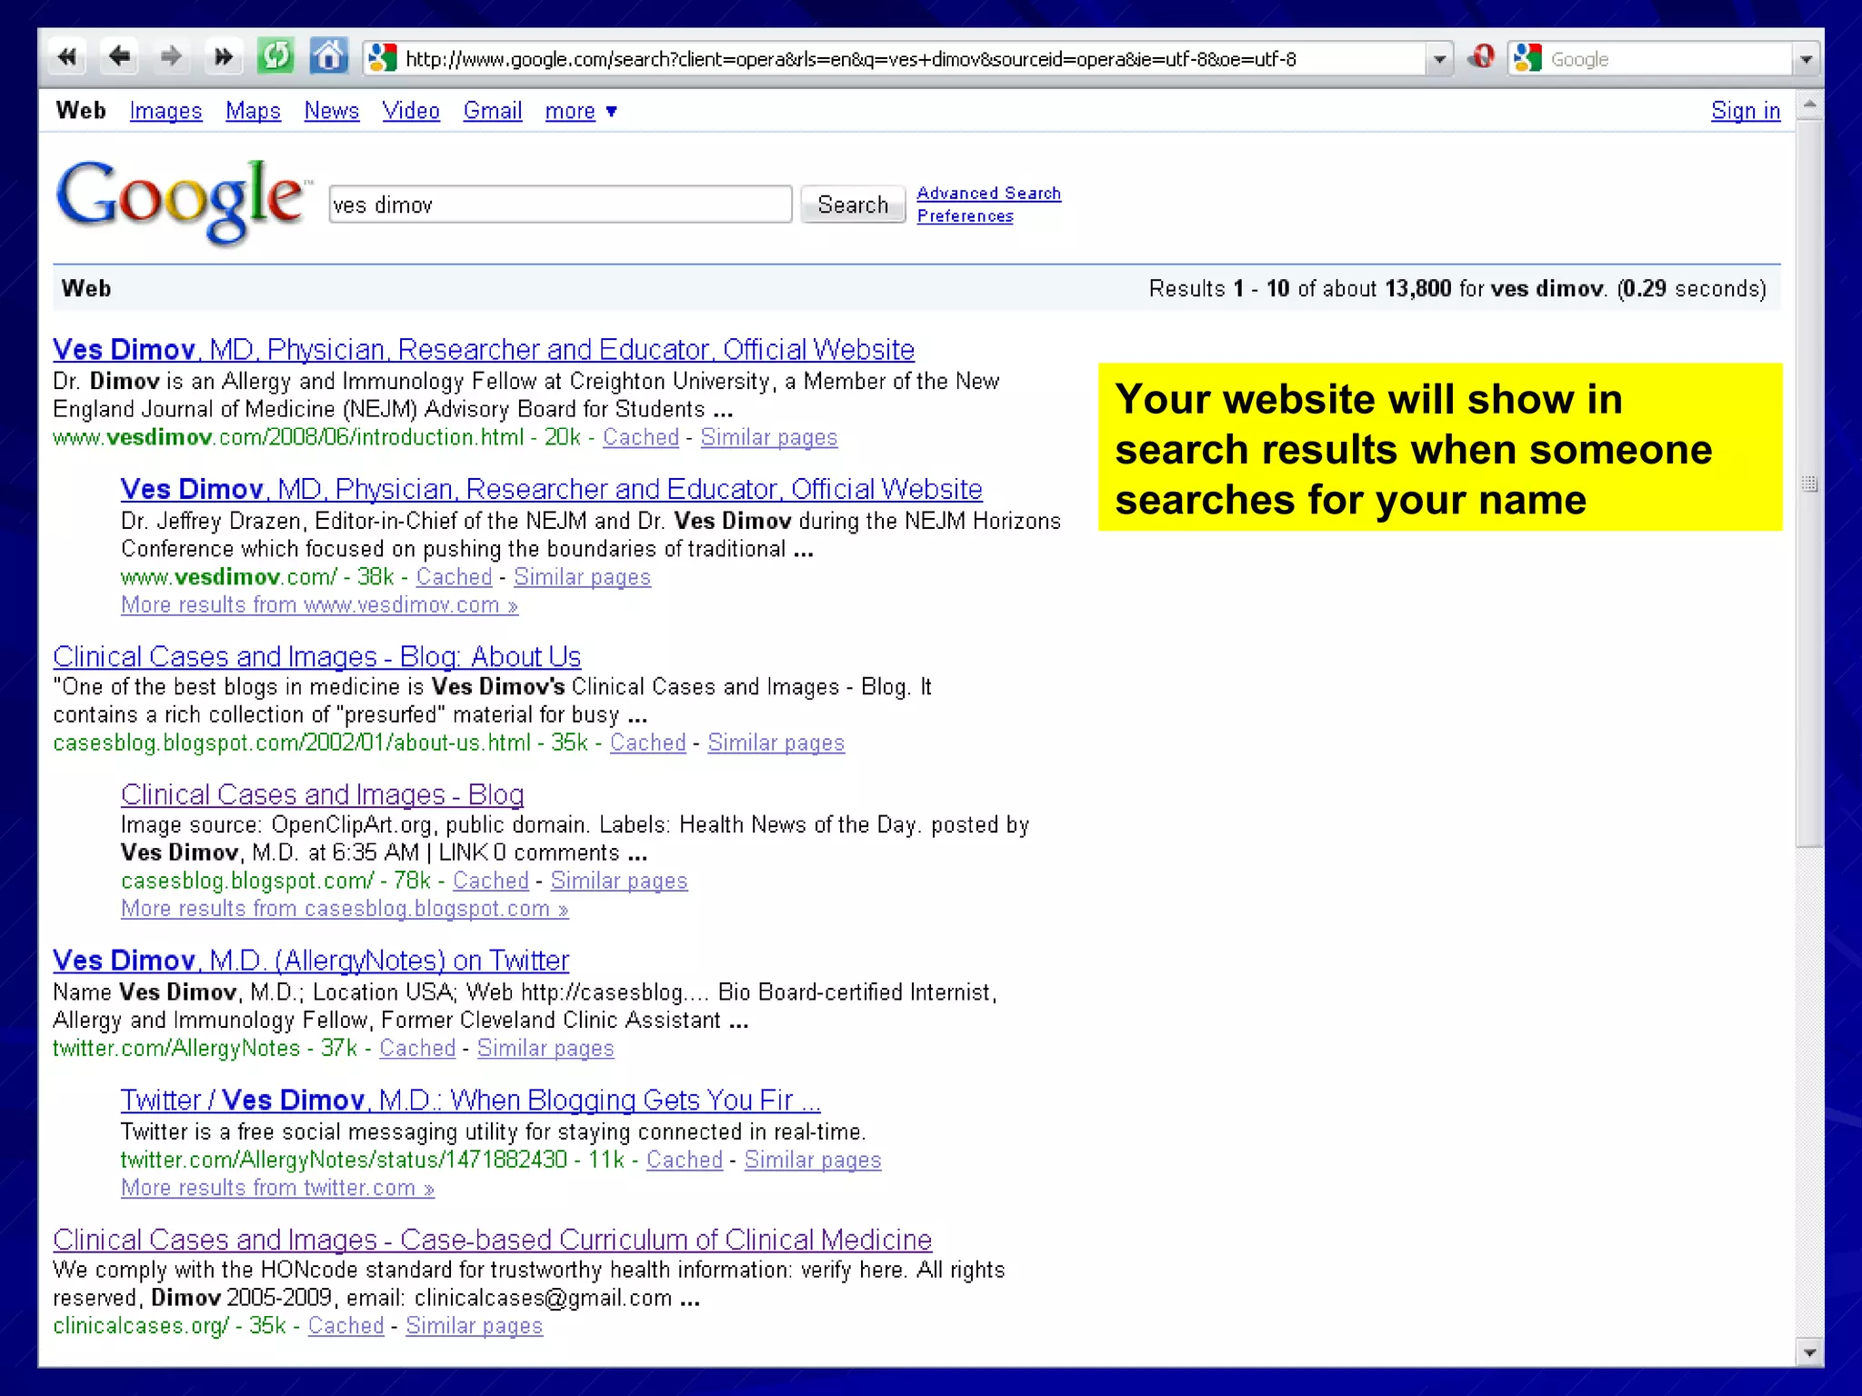Viewport: 1862px width, 1396px height.
Task: Click text 'Results 1 - 10 of about 13,800'
Action: click(x=1300, y=289)
